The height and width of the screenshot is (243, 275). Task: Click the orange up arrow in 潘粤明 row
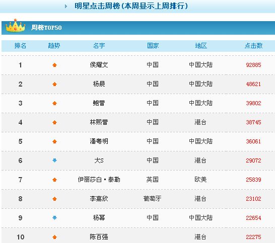coord(54,141)
